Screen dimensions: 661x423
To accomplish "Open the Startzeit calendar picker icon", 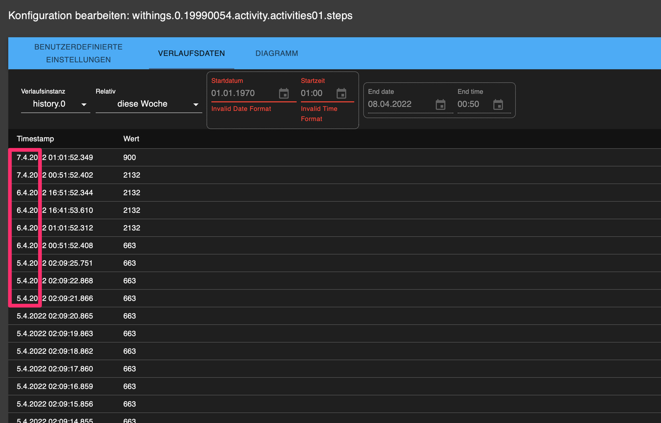I will pyautogui.click(x=342, y=93).
